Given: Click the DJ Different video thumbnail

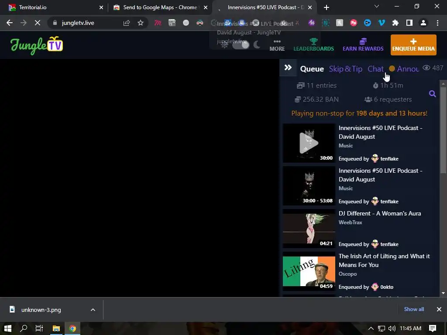Looking at the screenshot, I should click(x=309, y=229).
